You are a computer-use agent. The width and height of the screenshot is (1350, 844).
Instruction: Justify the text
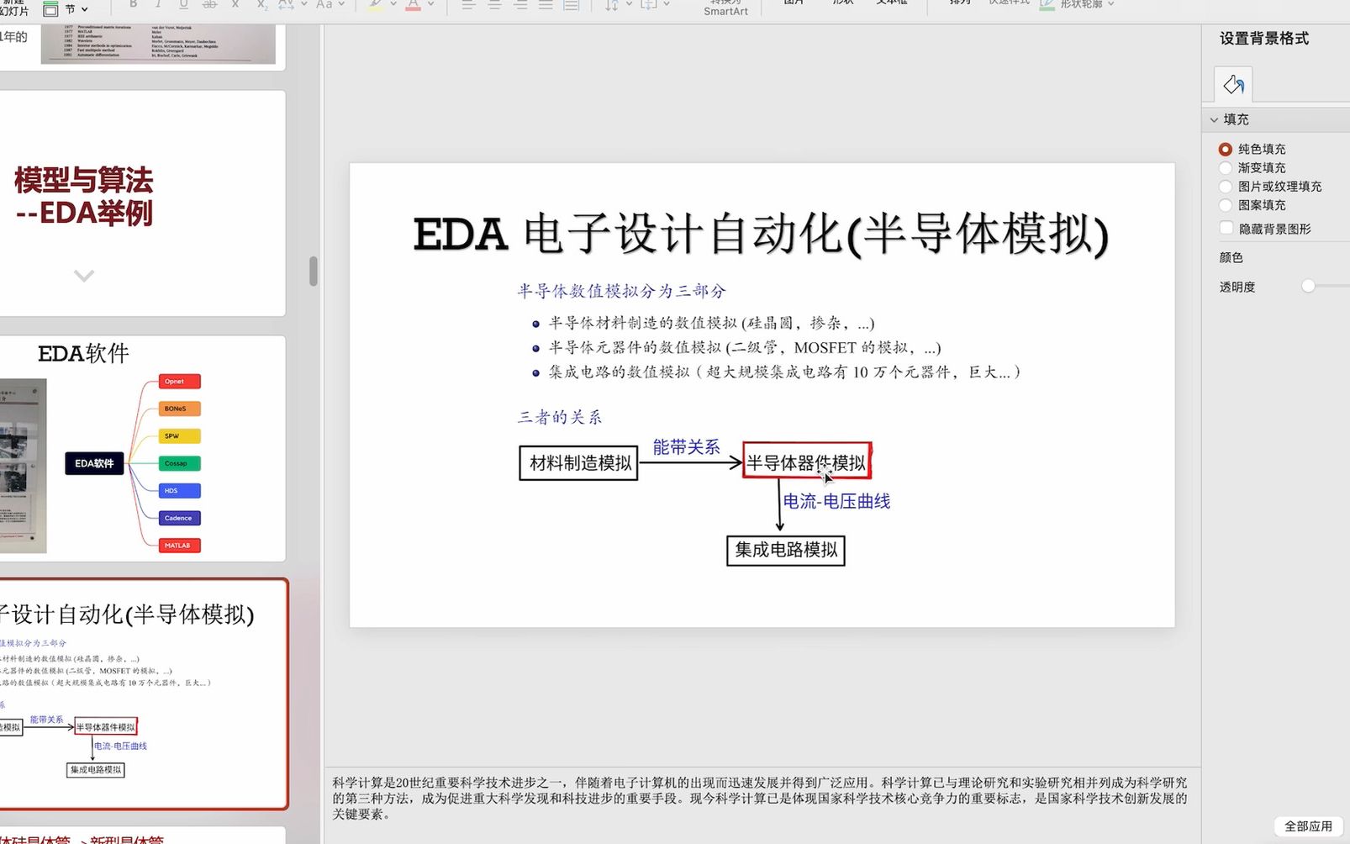point(546,4)
